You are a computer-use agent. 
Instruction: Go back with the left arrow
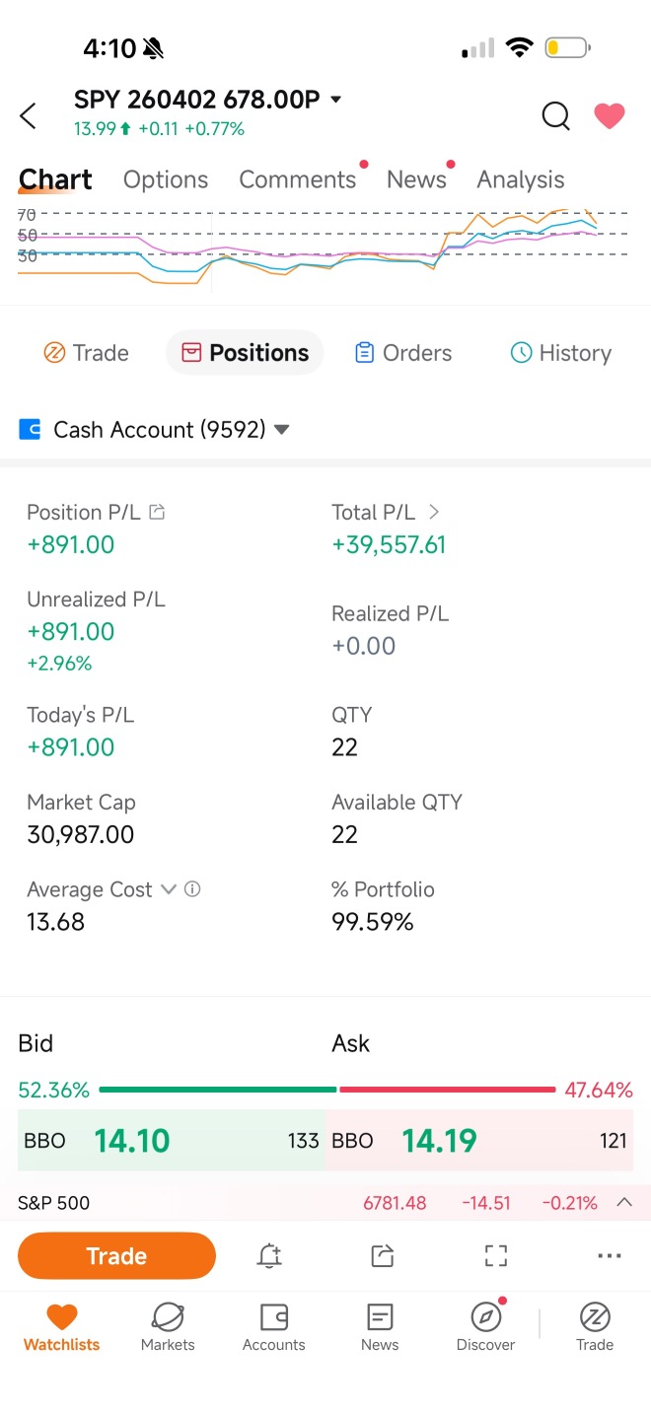[29, 116]
